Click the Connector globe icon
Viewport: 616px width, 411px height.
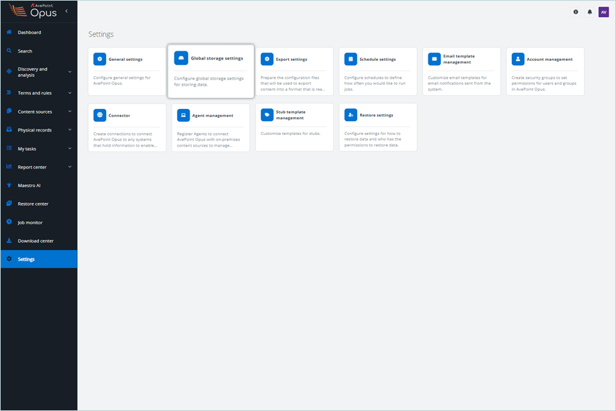(100, 115)
